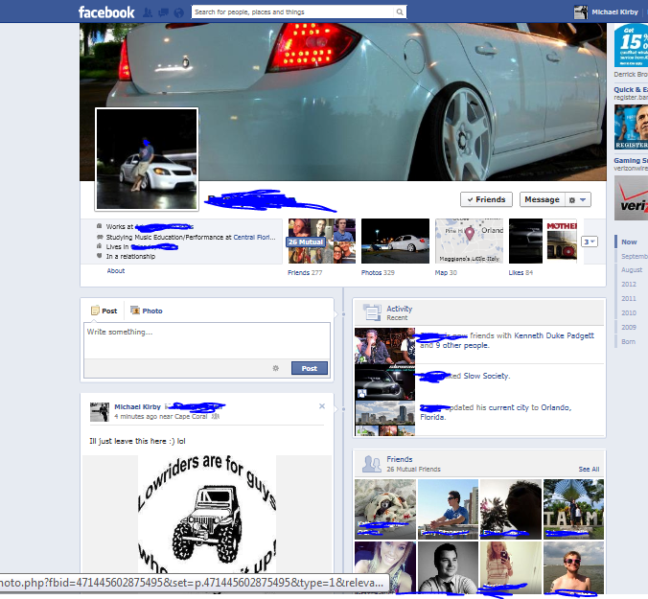The image size is (648, 599).
Task: Click in the search people field
Action: (292, 12)
